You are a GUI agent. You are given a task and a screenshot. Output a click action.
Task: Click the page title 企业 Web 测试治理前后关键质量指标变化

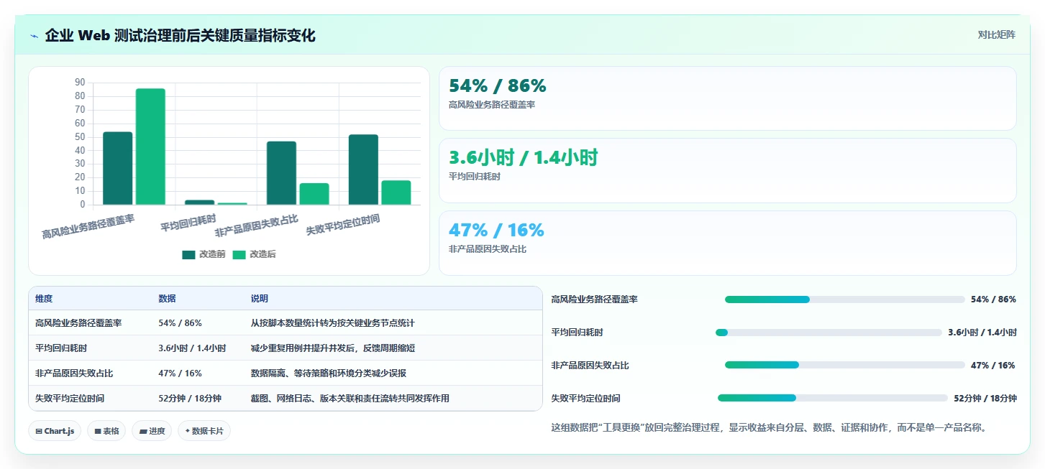(180, 35)
